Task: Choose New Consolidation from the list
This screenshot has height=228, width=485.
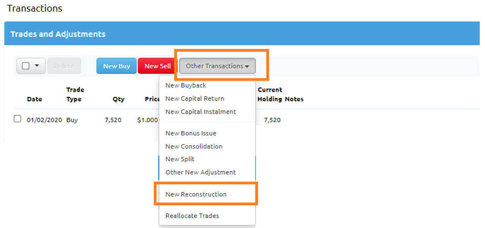Action: pos(193,146)
